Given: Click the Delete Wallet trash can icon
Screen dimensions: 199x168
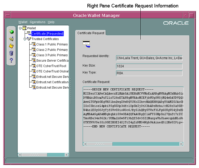Looking at the screenshot, I should [x=11, y=53].
